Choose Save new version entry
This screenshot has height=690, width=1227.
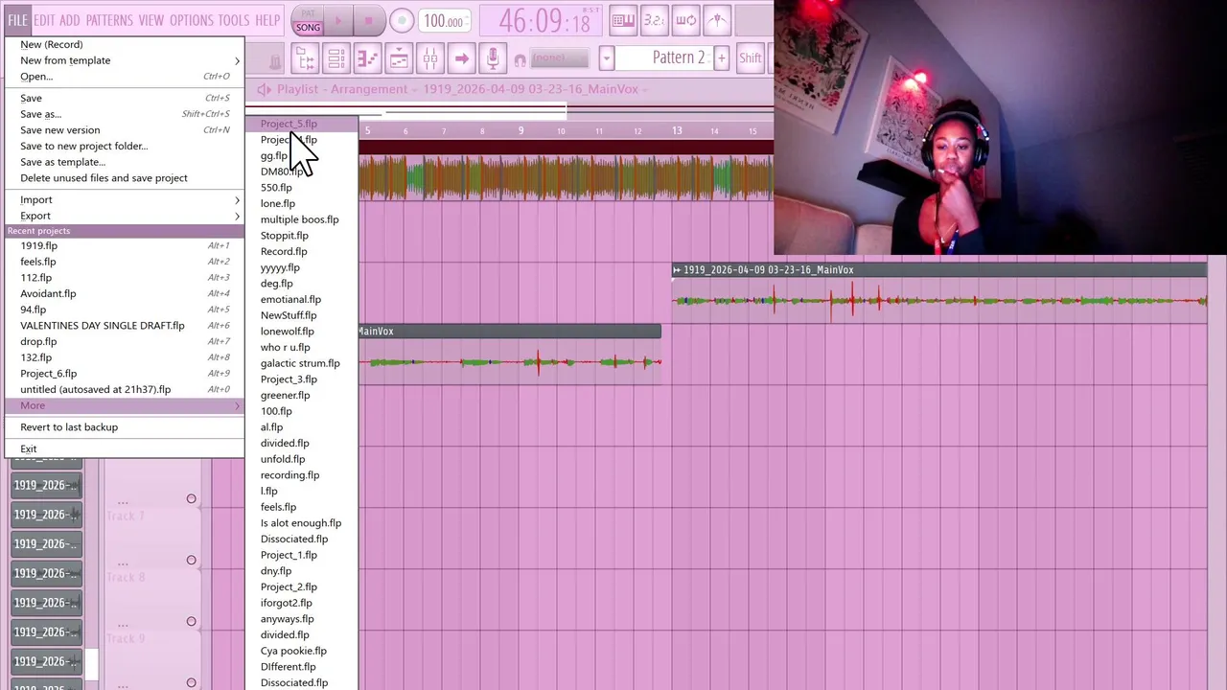(125, 130)
